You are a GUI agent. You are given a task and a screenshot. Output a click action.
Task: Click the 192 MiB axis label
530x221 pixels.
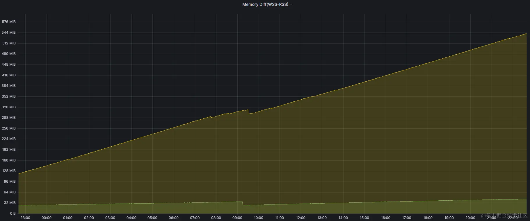point(9,150)
